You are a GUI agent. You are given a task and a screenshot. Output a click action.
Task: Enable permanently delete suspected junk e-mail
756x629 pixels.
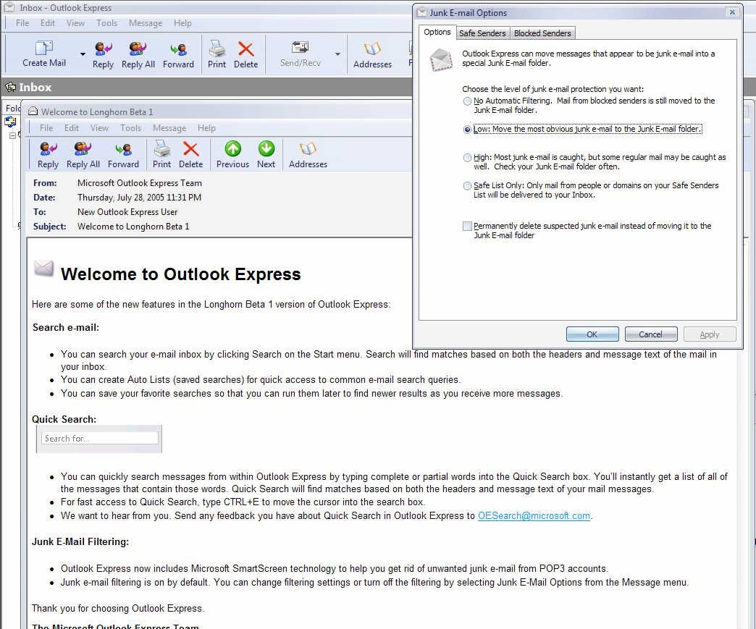(x=467, y=226)
